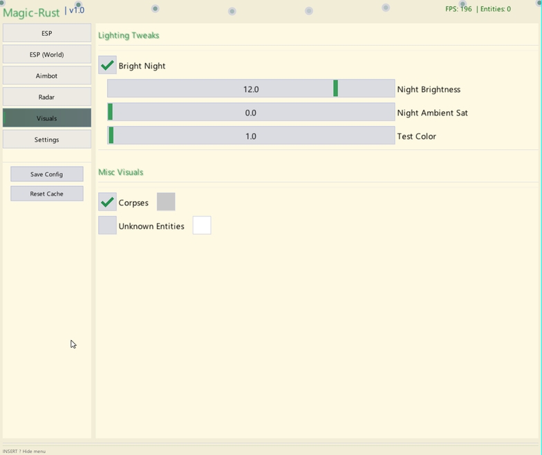Click the FPS counter readout

tap(458, 10)
